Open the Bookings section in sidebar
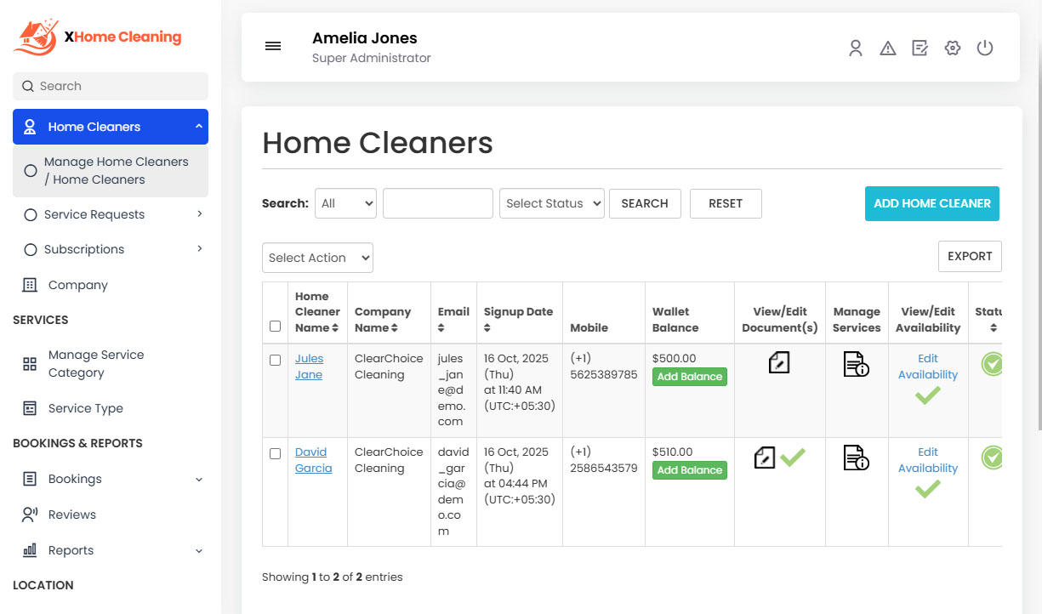Image resolution: width=1042 pixels, height=614 pixels. tap(74, 479)
